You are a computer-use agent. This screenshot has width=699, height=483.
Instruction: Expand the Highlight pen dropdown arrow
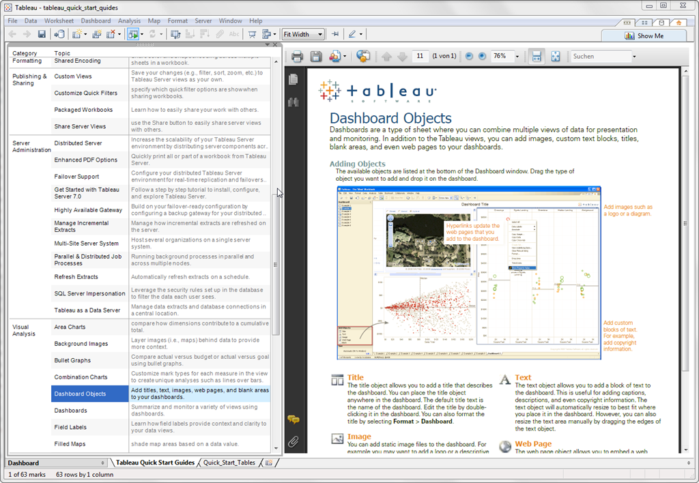coord(360,34)
